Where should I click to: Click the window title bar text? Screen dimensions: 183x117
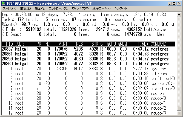(55, 3)
